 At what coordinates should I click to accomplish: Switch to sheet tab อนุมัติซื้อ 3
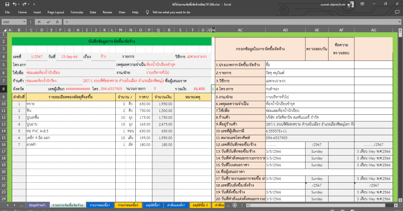(x=200, y=205)
